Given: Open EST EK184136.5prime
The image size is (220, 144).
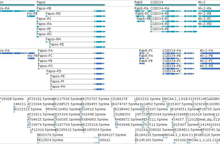Looking at the screenshot, I should [x=149, y=135].
